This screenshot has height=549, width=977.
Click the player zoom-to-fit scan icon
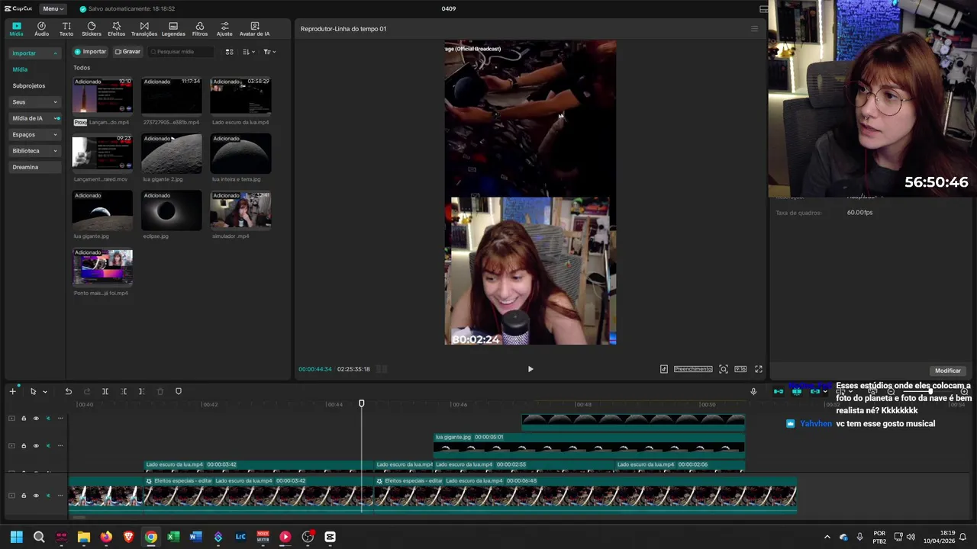click(x=724, y=369)
